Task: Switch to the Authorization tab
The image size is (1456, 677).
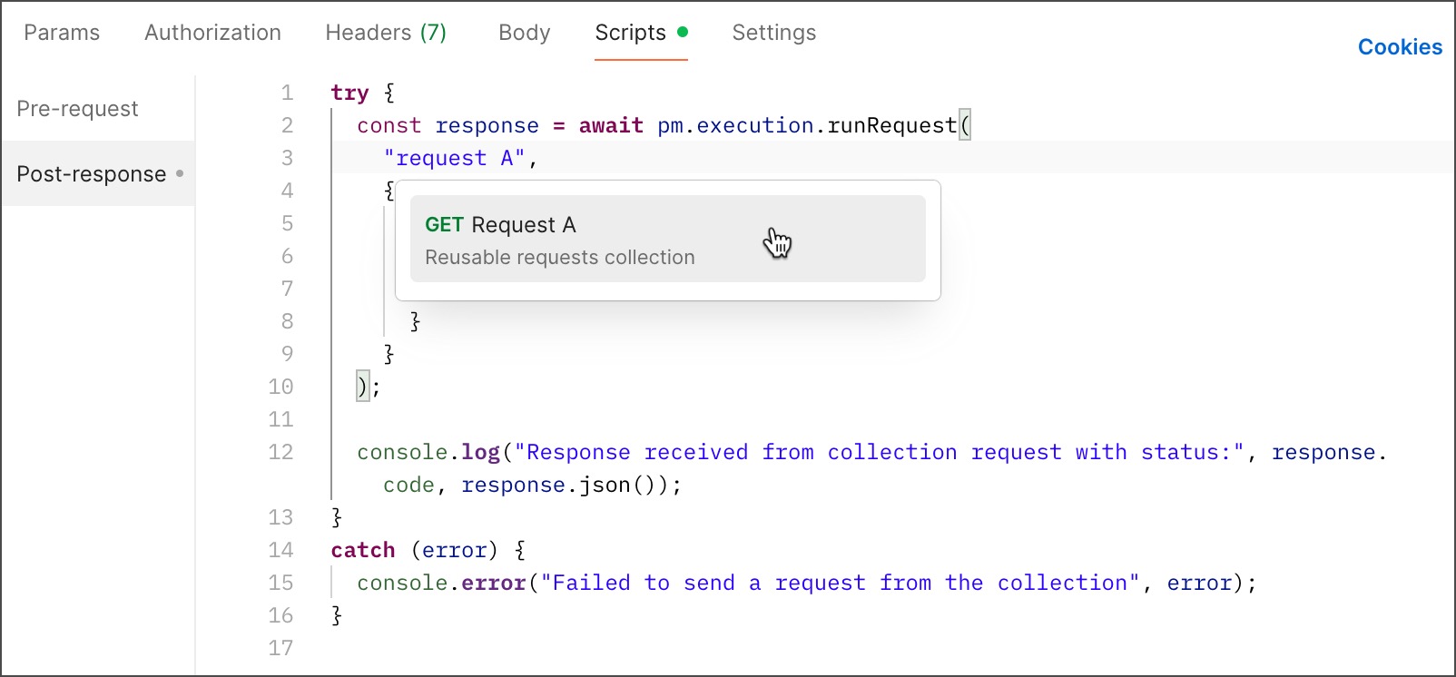Action: [212, 33]
